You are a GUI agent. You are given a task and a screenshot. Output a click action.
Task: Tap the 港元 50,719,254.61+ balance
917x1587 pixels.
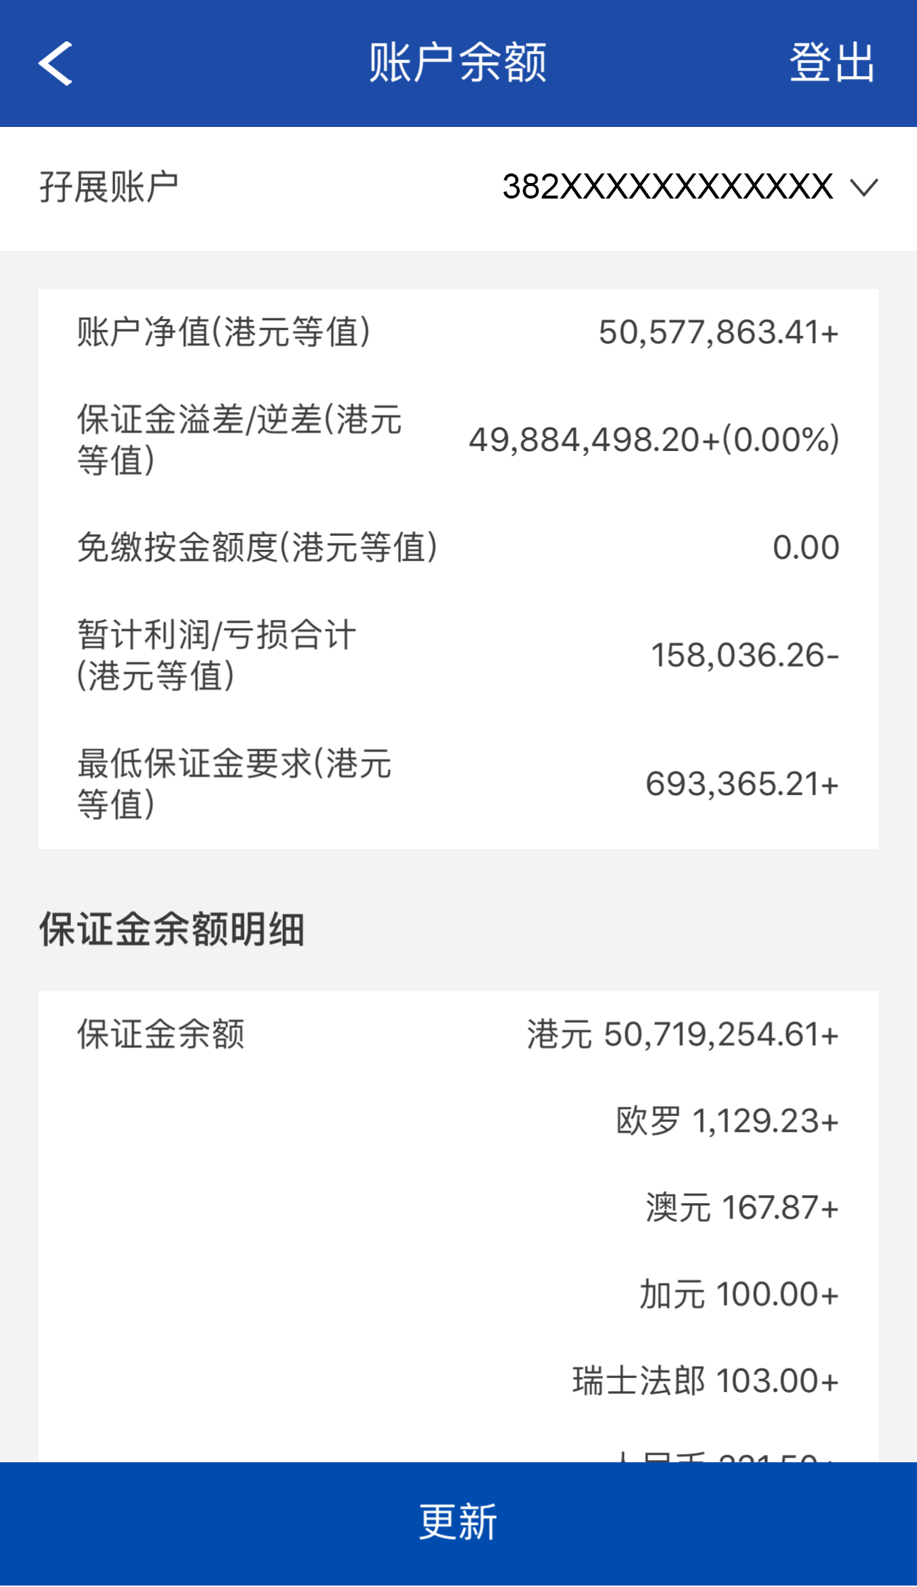(x=682, y=1035)
